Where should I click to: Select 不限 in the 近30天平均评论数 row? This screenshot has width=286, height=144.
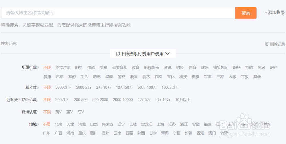[47, 100]
